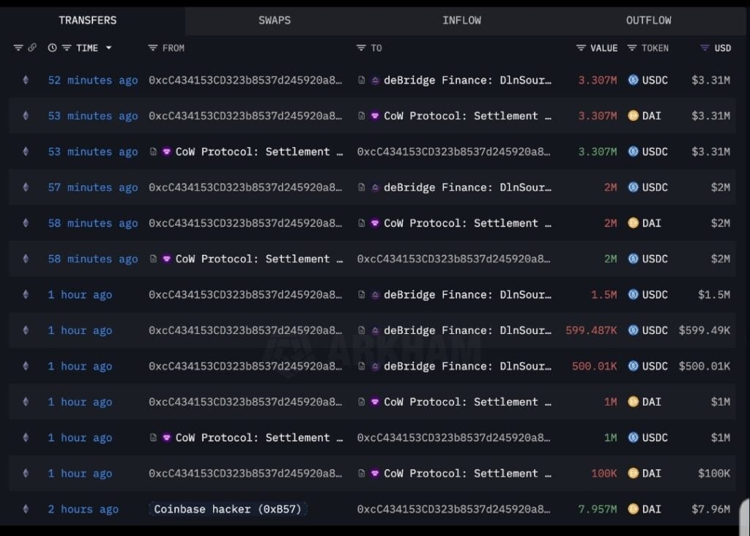This screenshot has width=750, height=536.
Task: Click the value '1.5M'
Action: click(604, 294)
